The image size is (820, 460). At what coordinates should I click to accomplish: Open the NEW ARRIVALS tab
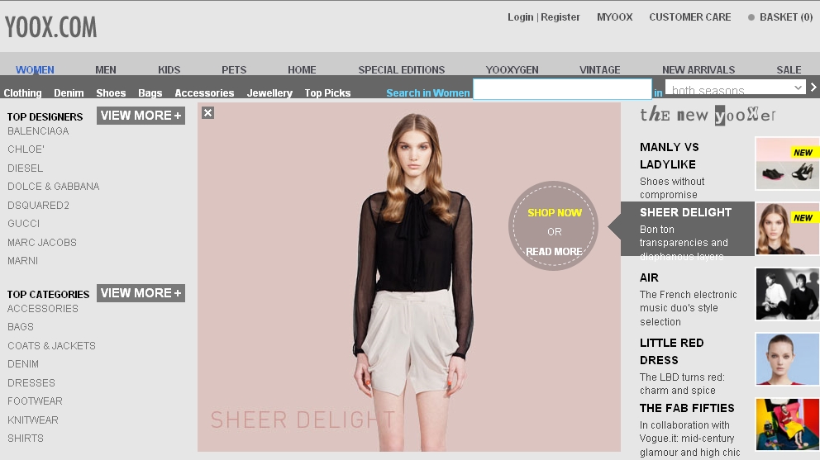click(698, 70)
